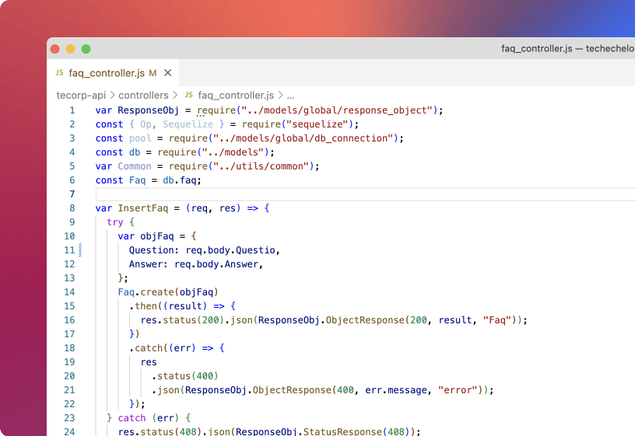Image resolution: width=635 pixels, height=436 pixels.
Task: Click the green full-screen window button
Action: pyautogui.click(x=86, y=48)
